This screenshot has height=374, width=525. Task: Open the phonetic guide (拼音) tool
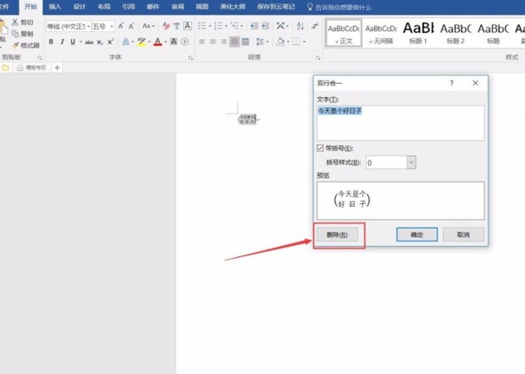point(176,25)
